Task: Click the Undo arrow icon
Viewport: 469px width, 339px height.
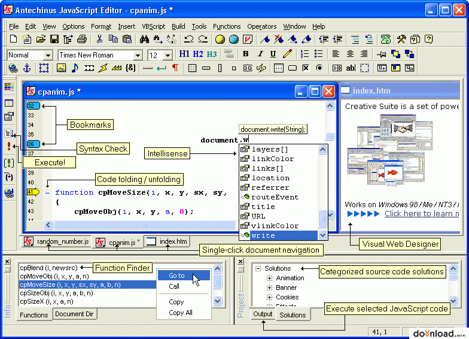Action: (x=189, y=39)
